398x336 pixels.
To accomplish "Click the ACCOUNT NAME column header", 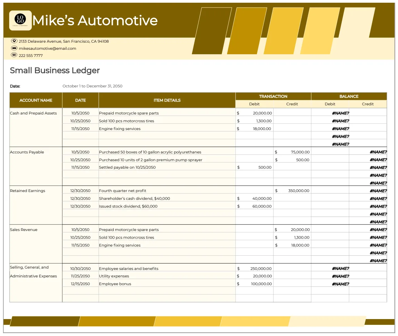I will 36,100.
